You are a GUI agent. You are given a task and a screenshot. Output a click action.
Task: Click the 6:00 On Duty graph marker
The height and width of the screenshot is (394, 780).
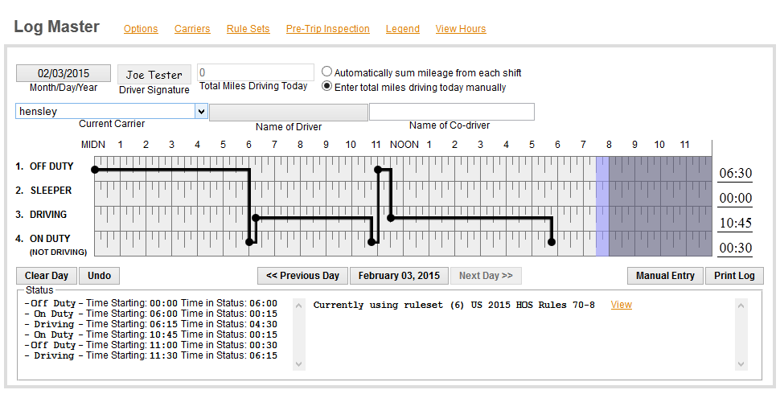249,242
